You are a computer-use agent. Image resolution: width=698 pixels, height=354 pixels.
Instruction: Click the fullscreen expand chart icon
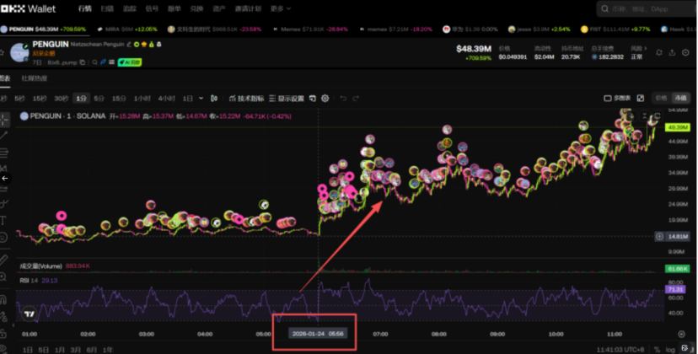point(641,98)
